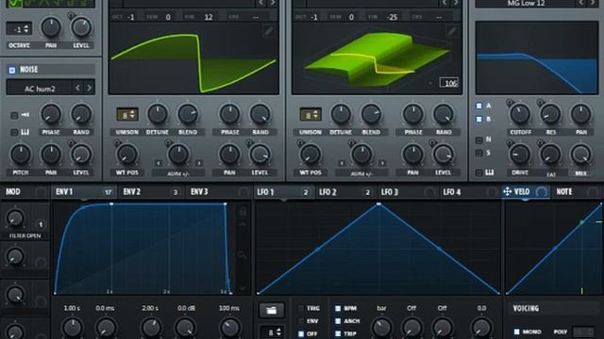Select next noise sample beside AC hum2
The image size is (604, 339).
click(89, 88)
